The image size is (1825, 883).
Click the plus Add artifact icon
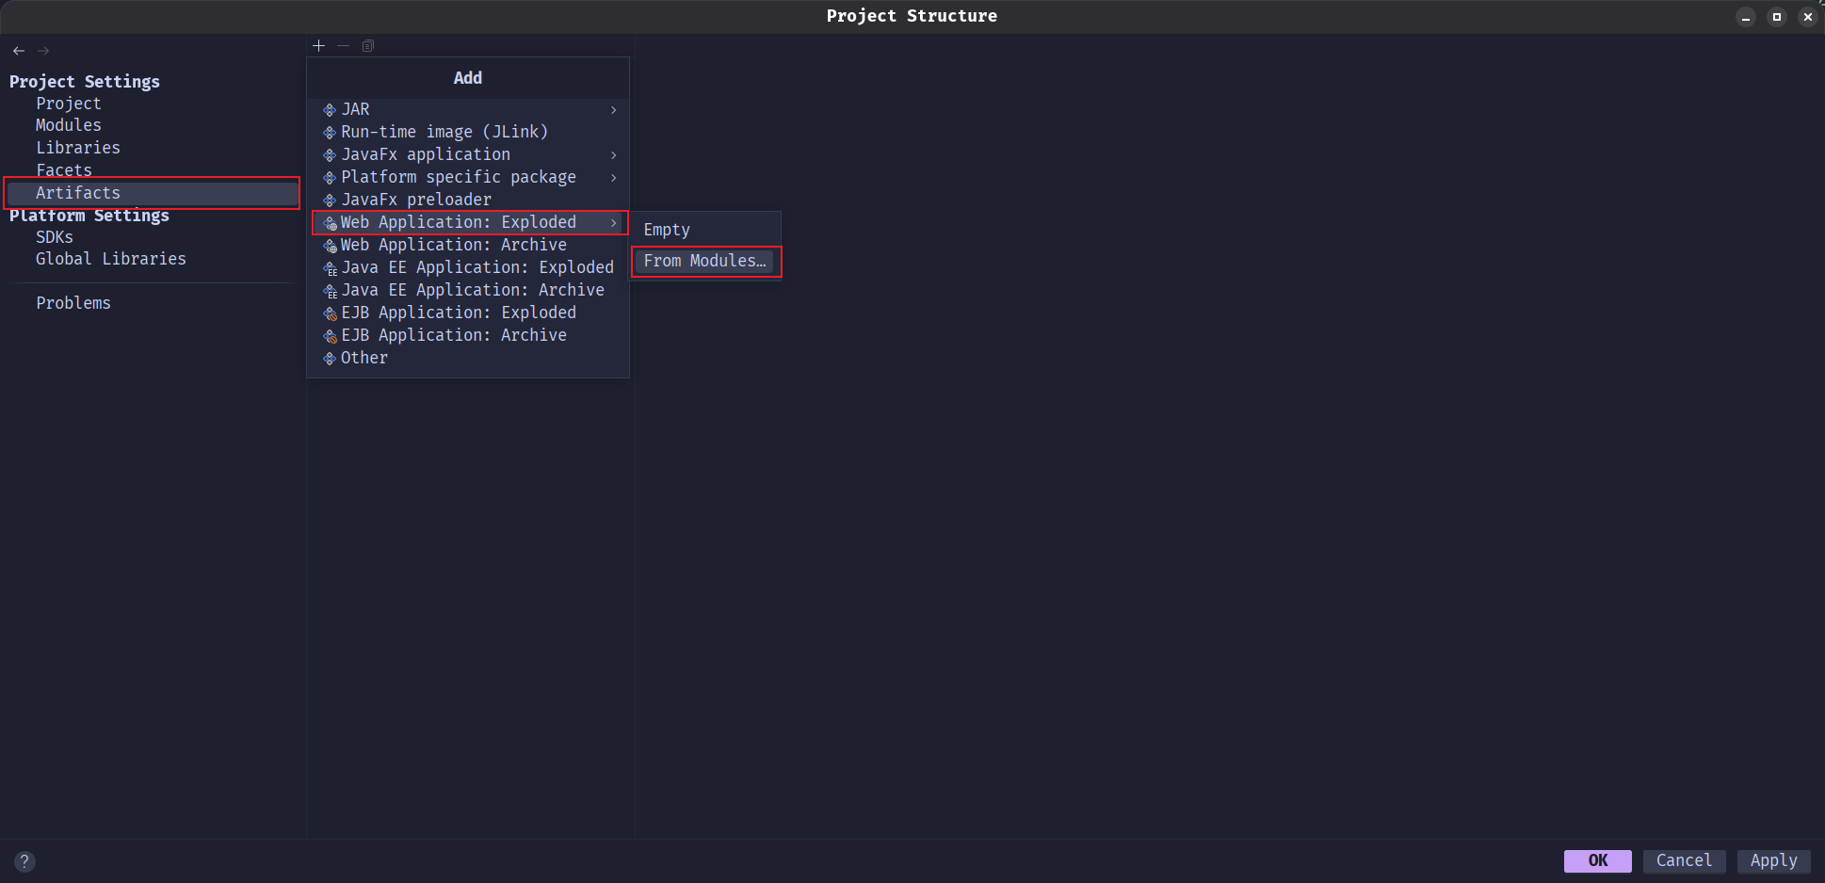[x=318, y=45]
